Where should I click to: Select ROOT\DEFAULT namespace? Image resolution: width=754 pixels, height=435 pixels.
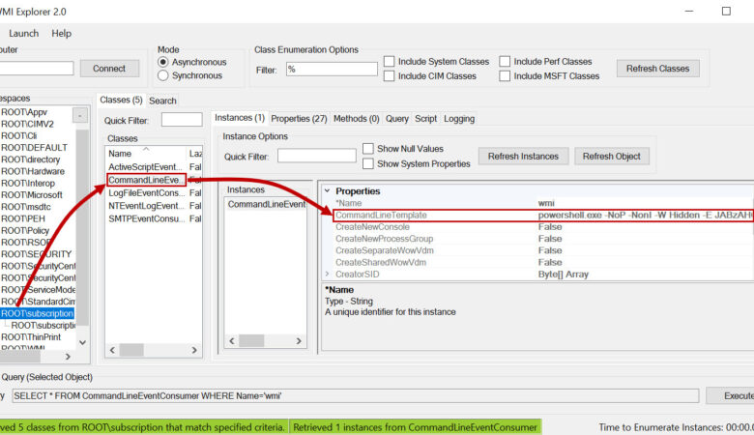pyautogui.click(x=34, y=148)
